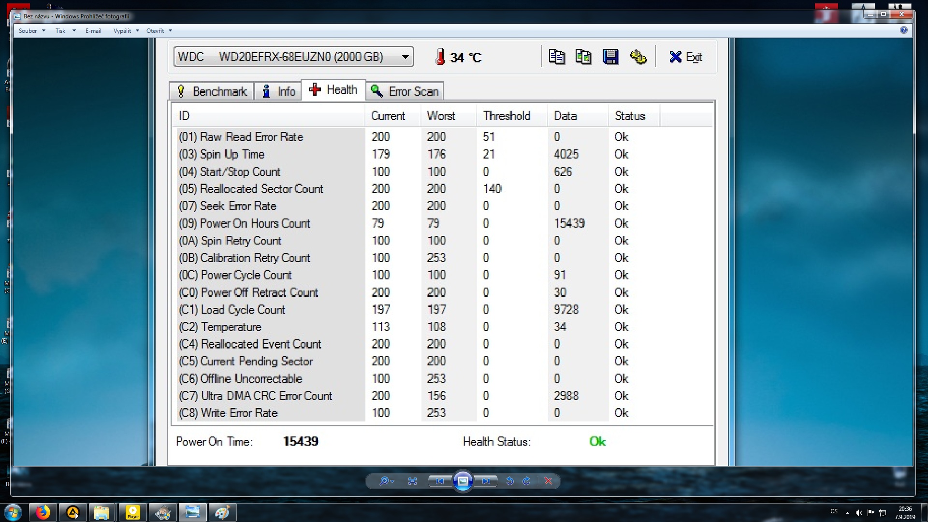Click the copy text to clipboard icon
The width and height of the screenshot is (928, 522).
tap(556, 57)
